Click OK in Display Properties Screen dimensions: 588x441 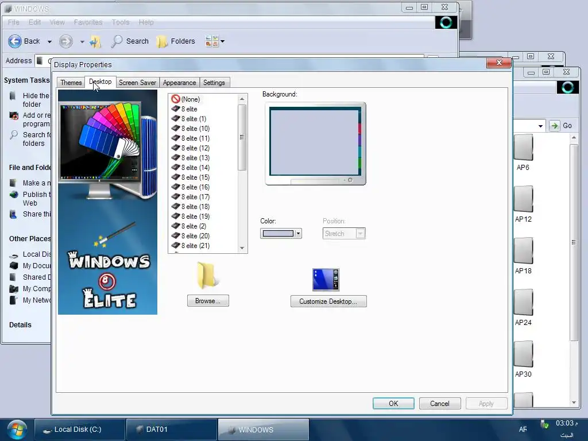point(393,404)
